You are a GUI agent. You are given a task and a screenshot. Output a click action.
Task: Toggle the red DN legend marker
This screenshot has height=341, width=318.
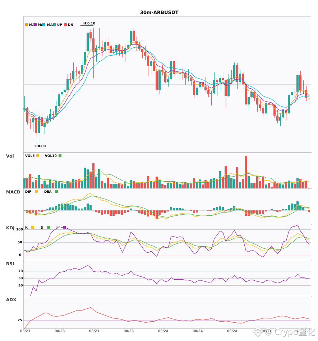pos(65,25)
